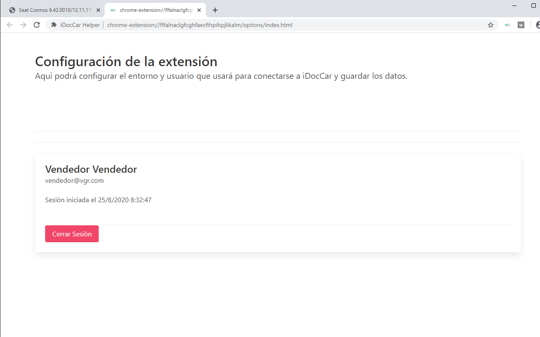
Task: Reload the current page
Action: tap(37, 25)
